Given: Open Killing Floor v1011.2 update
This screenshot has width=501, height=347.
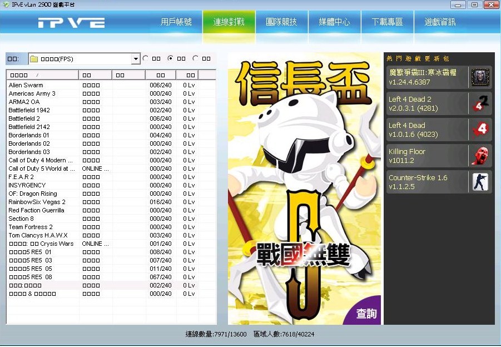Looking at the screenshot, I should point(439,156).
